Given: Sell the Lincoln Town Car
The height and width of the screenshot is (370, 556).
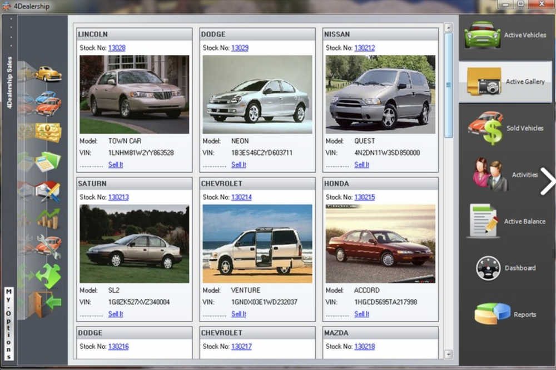Looking at the screenshot, I should tap(115, 164).
